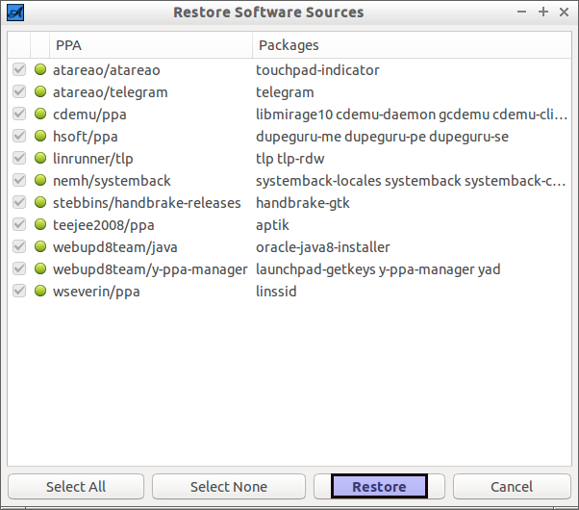Click green status dot beside teejee2008/ppa
The image size is (579, 510).
click(40, 225)
